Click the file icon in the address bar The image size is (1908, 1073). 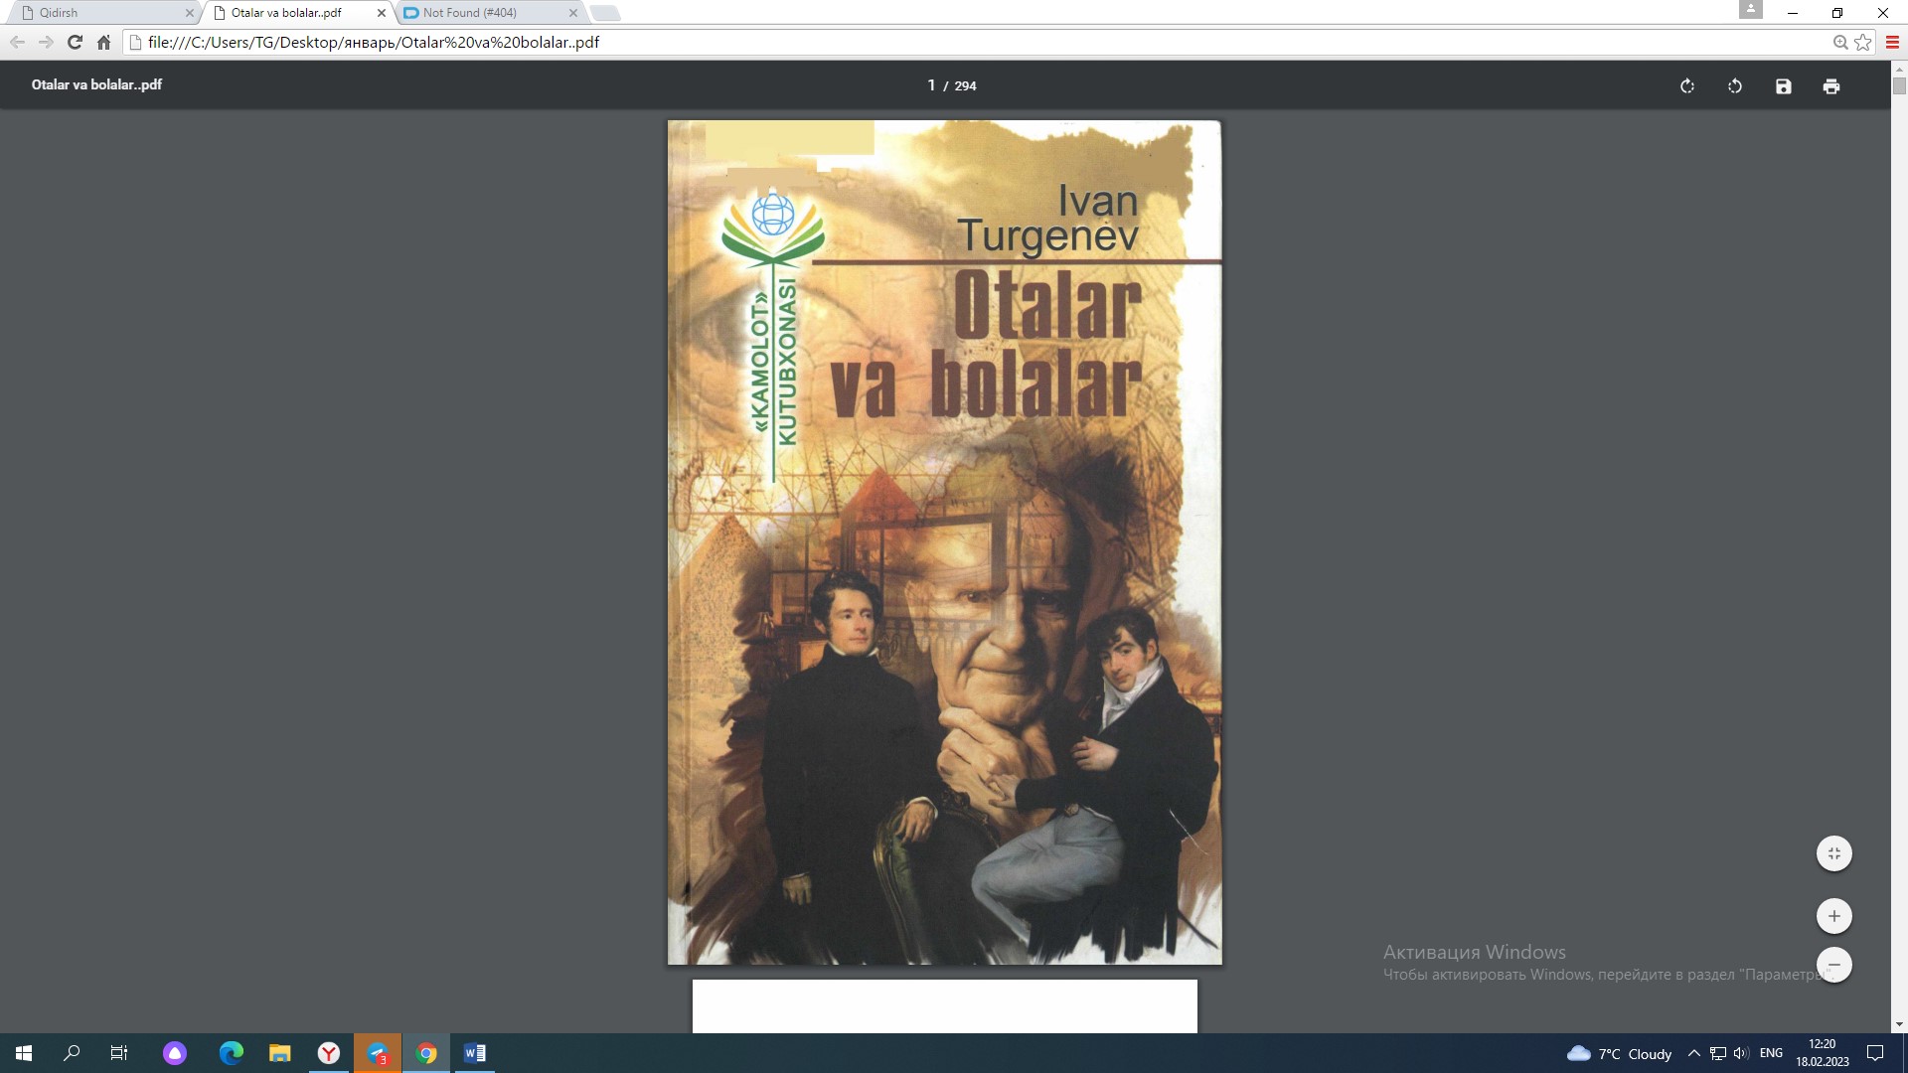[136, 43]
